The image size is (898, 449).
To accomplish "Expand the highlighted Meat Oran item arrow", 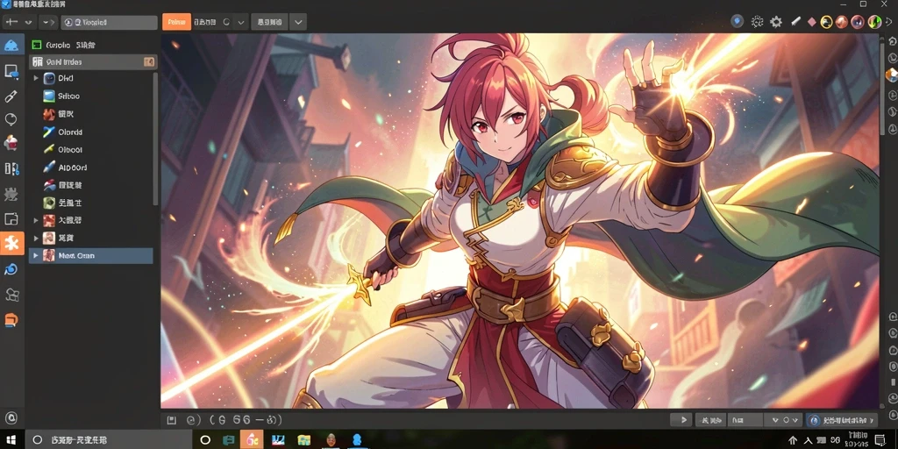I will click(x=35, y=255).
